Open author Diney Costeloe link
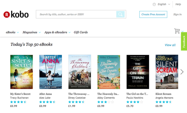 [77, 98]
